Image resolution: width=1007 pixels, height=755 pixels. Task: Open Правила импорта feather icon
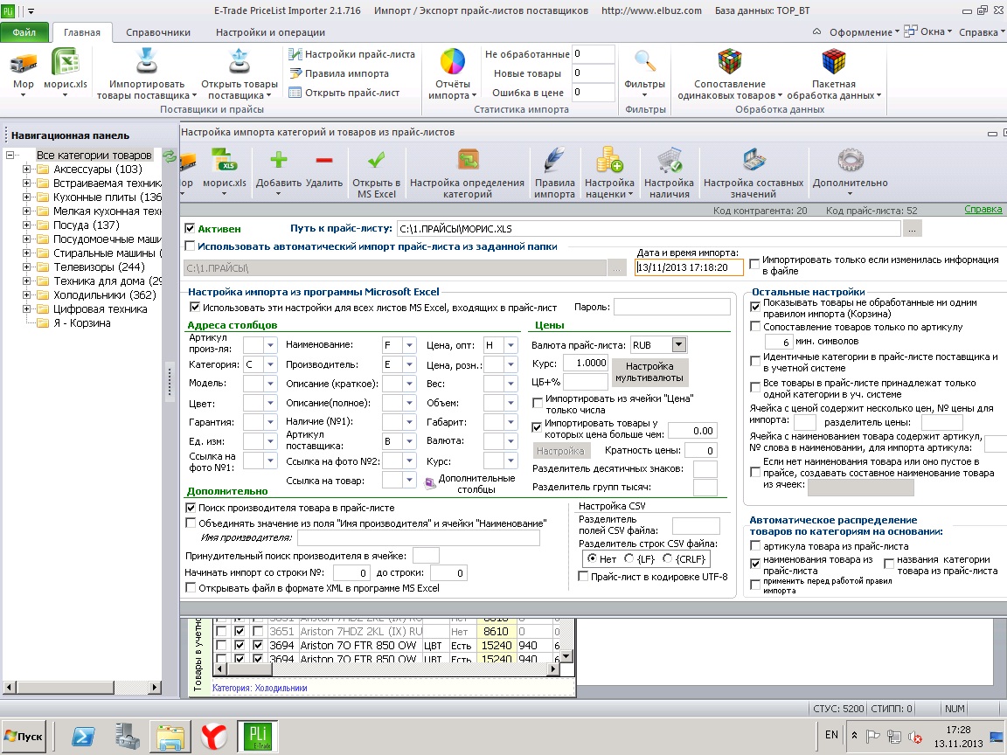click(x=554, y=160)
